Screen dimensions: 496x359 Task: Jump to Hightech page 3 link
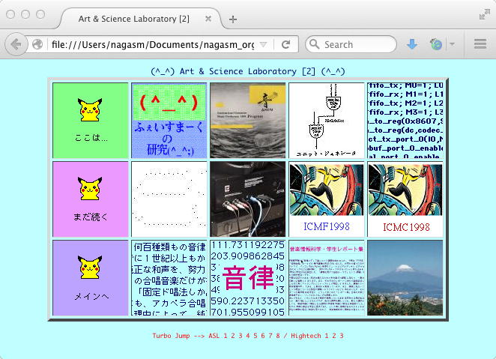(x=342, y=336)
